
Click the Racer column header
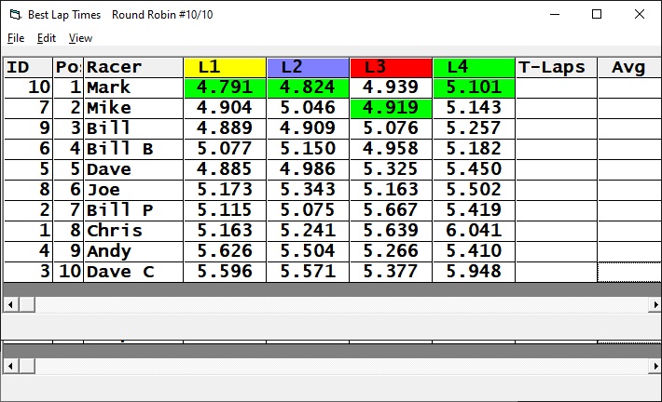click(x=133, y=67)
